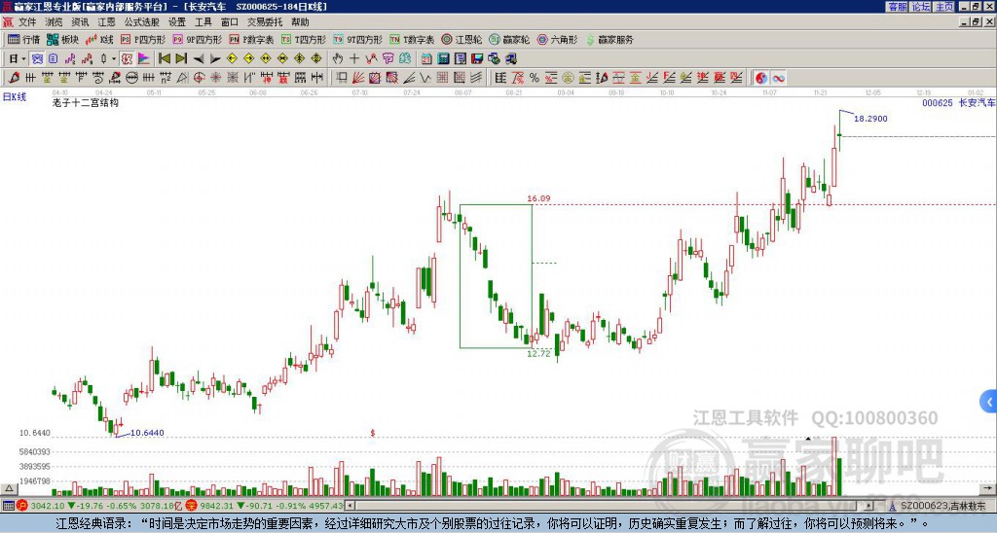Click the 日K线 chart type label
The image size is (997, 533).
[14, 97]
